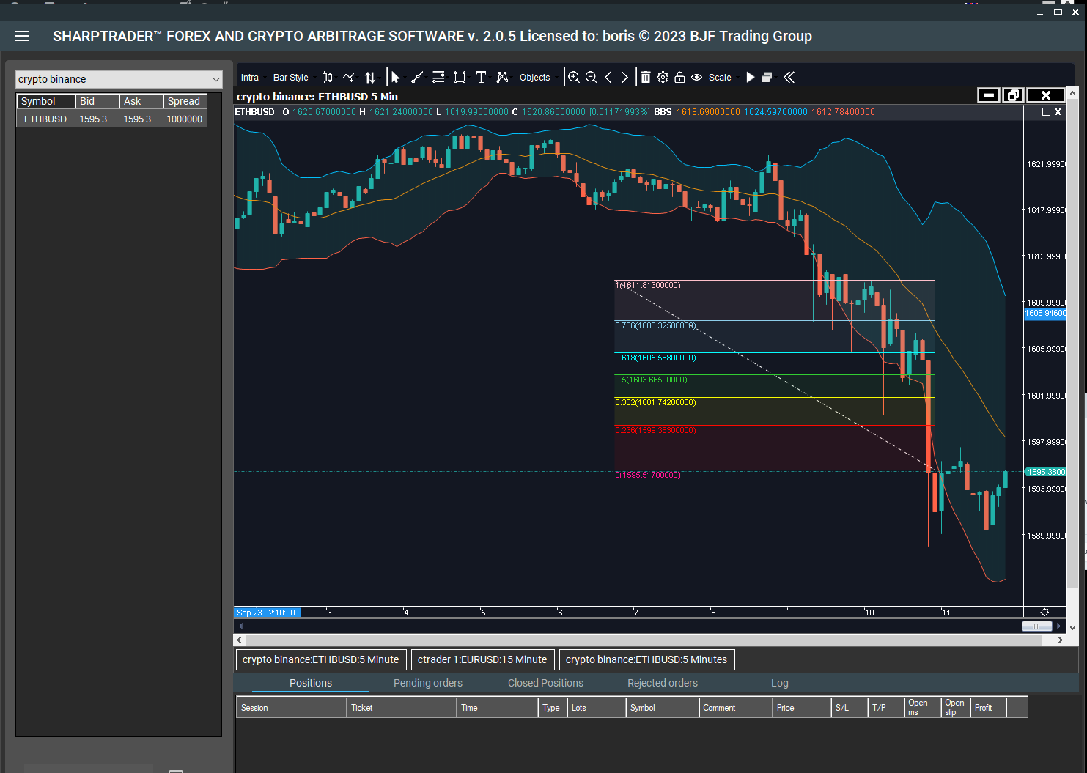Click the Bid column header
The width and height of the screenshot is (1087, 773).
pyautogui.click(x=97, y=101)
